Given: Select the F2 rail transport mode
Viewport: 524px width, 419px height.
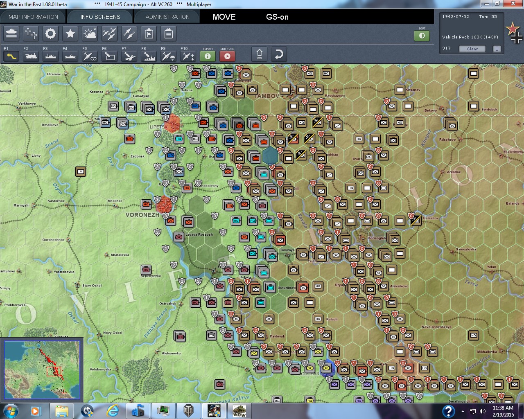Looking at the screenshot, I should tap(31, 56).
